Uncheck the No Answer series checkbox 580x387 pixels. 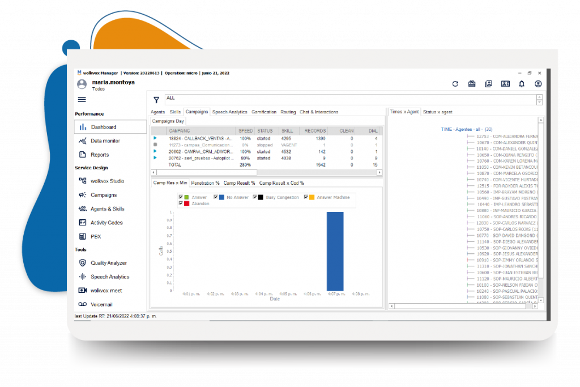216,197
